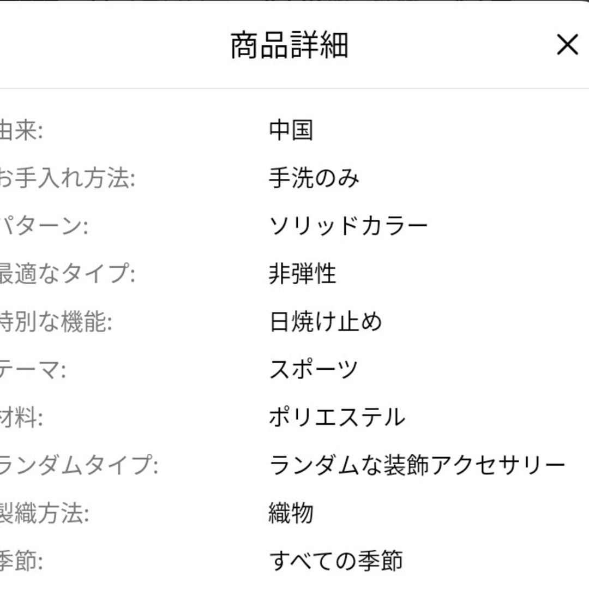Click the 特別な機能 label
Screen dimensions: 589x589
56,322
